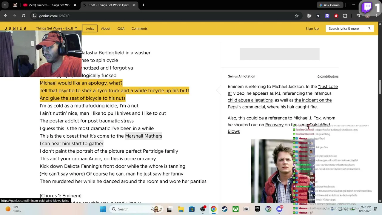Open the Pepsi's commercial incident link

click(x=280, y=103)
